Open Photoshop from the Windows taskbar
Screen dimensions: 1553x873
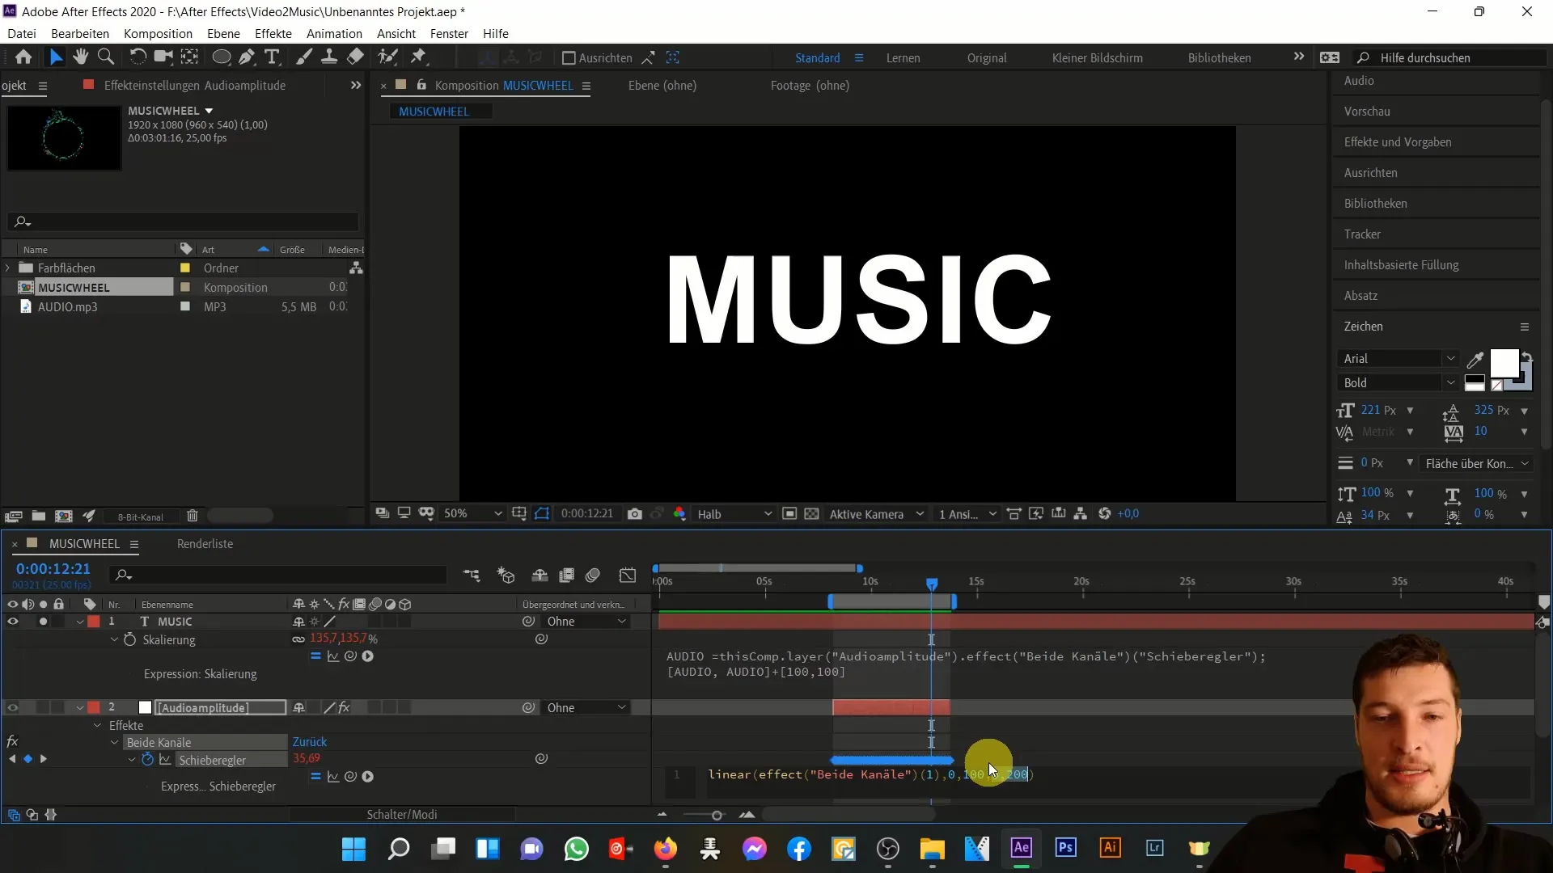point(1065,848)
